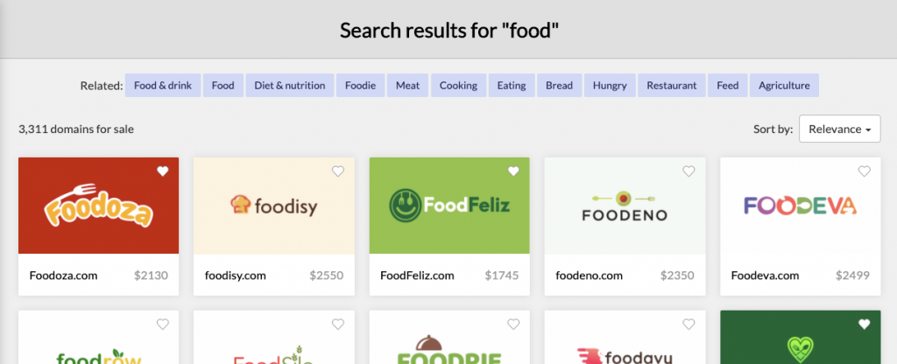Favorite foodisy using the heart icon
Screen dimensions: 897x364
(338, 171)
